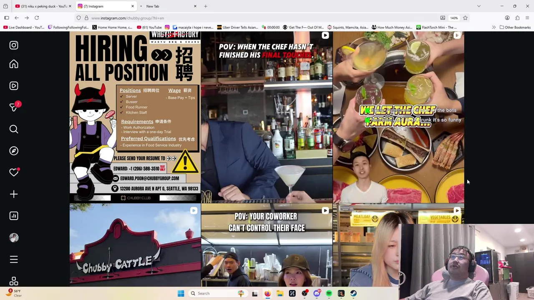Open the (61) YouTube bookmark
The image size is (534, 300).
click(149, 27)
